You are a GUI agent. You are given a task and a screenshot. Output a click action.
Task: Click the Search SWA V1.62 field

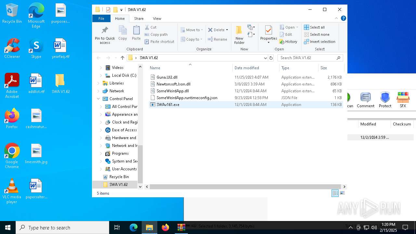coord(310,58)
